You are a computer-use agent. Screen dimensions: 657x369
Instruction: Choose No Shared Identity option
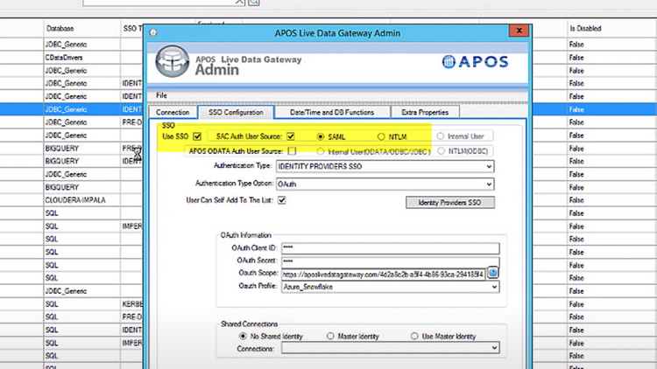tap(243, 336)
